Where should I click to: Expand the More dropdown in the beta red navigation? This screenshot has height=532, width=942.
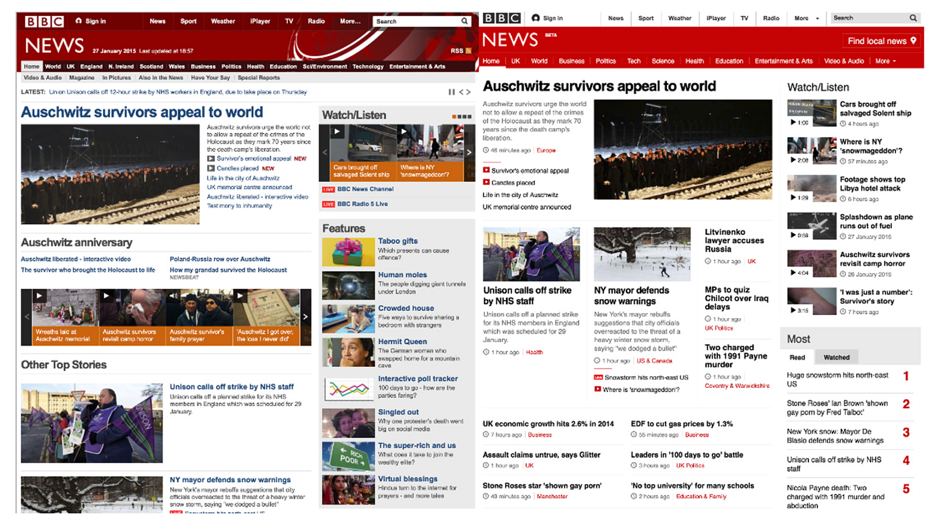(x=885, y=61)
